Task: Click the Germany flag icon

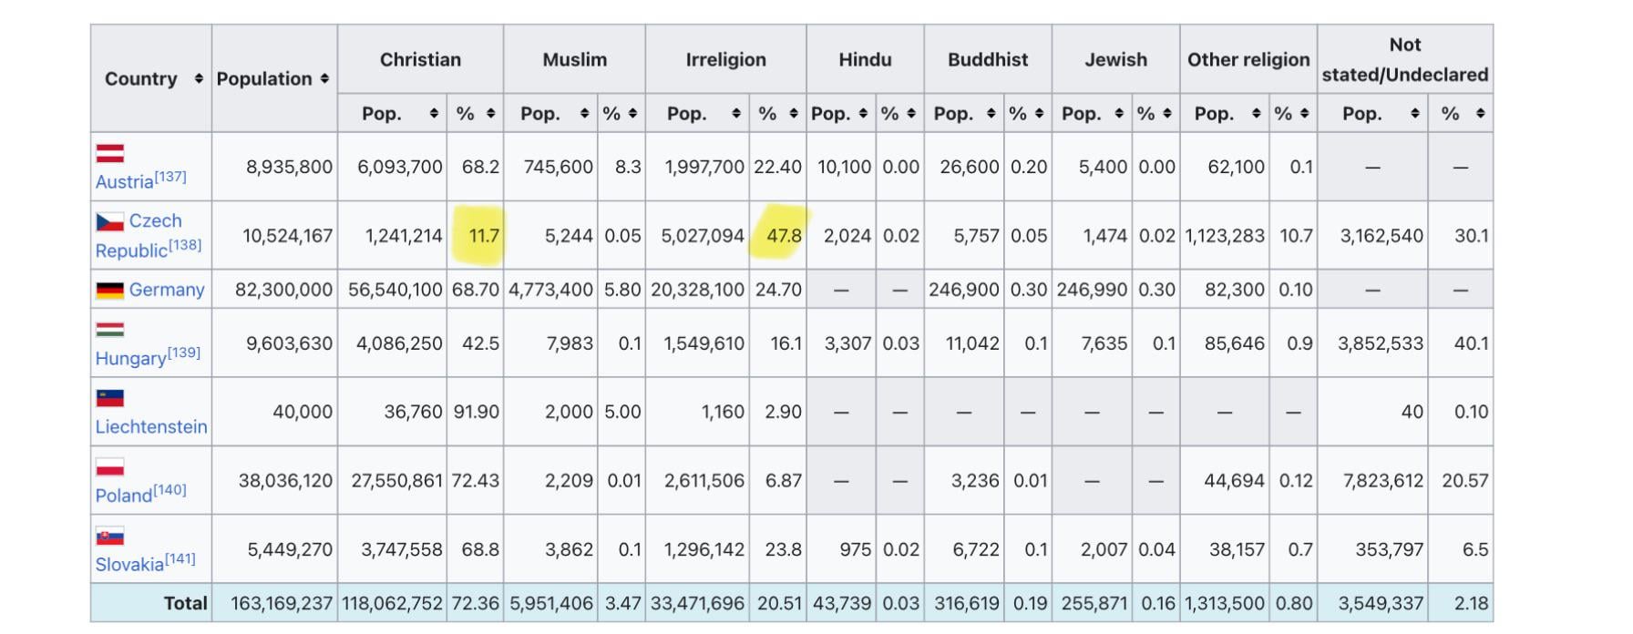Action: tap(109, 290)
